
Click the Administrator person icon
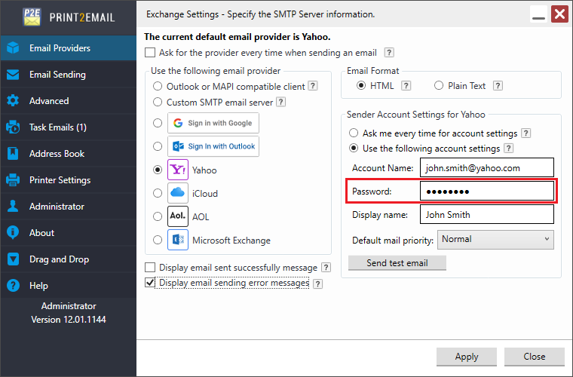(x=13, y=206)
